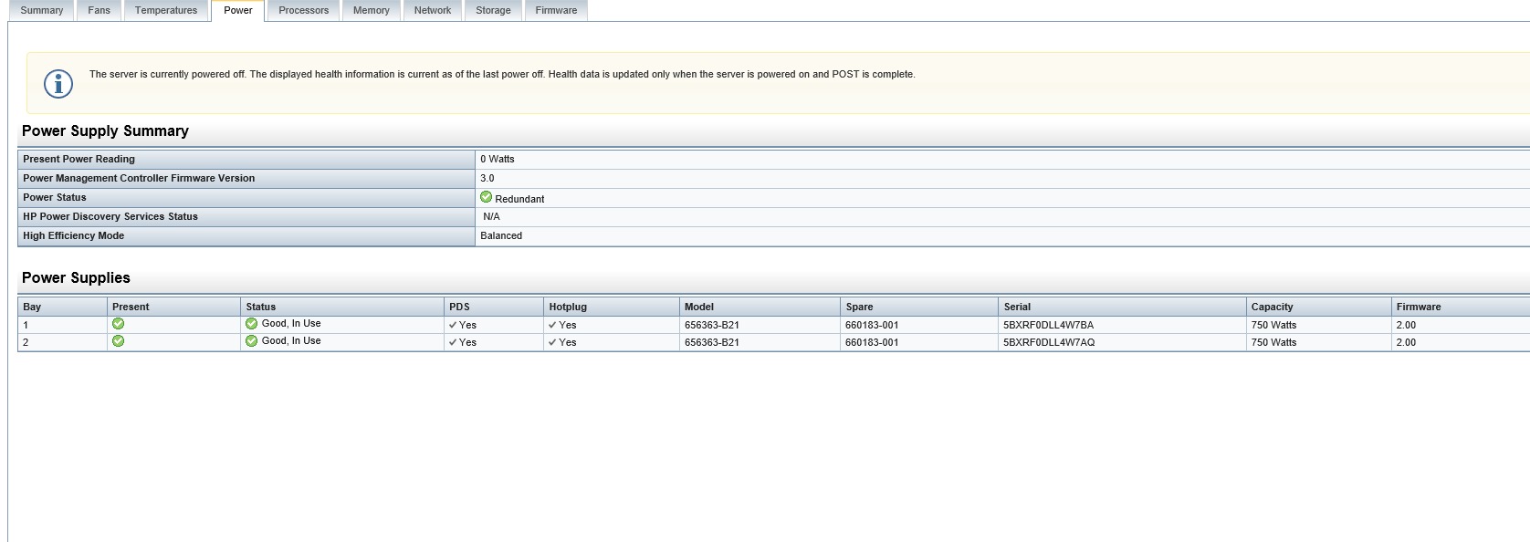Click Bay 1 PDS checkmark
The image size is (1530, 542).
tap(453, 325)
